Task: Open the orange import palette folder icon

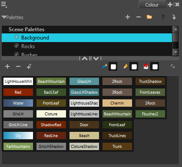Action: (x=149, y=17)
